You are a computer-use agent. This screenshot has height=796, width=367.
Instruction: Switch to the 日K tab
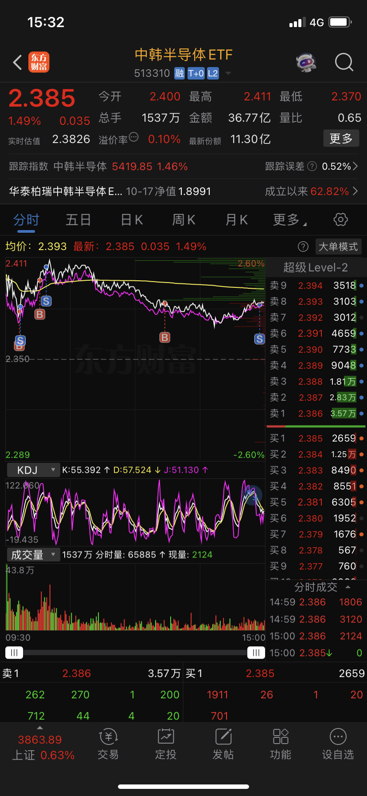[132, 219]
